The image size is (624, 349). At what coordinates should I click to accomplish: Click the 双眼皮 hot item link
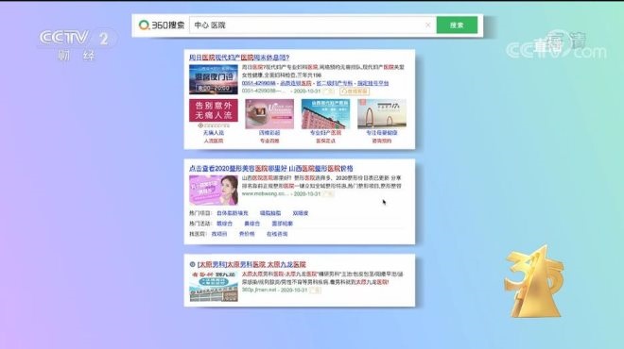(x=301, y=213)
